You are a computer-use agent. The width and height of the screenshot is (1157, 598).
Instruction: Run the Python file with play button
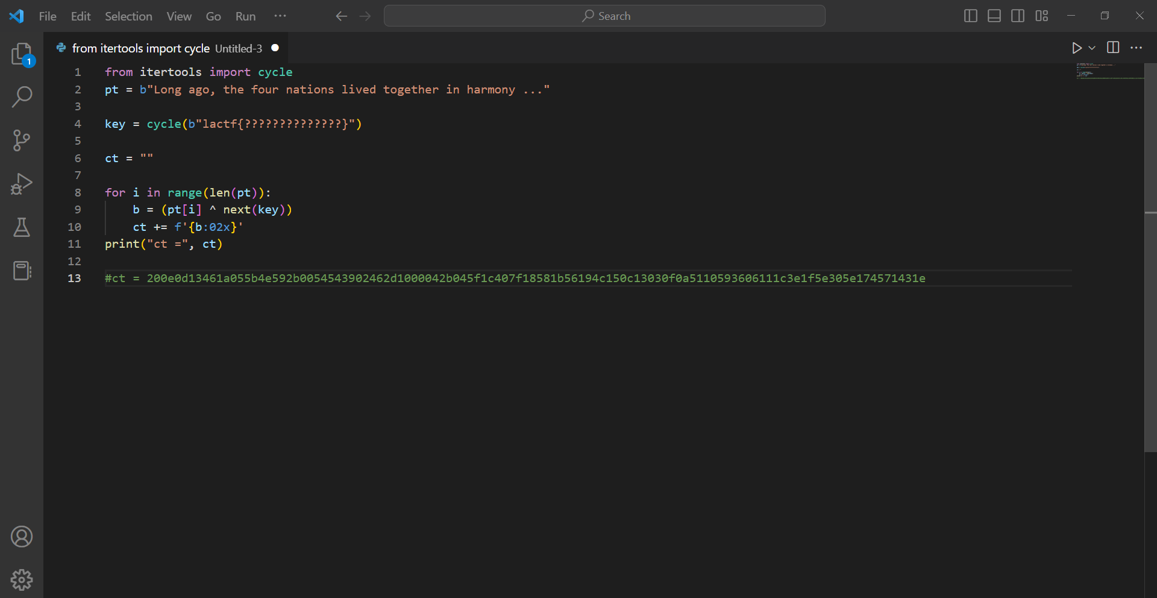click(1077, 48)
